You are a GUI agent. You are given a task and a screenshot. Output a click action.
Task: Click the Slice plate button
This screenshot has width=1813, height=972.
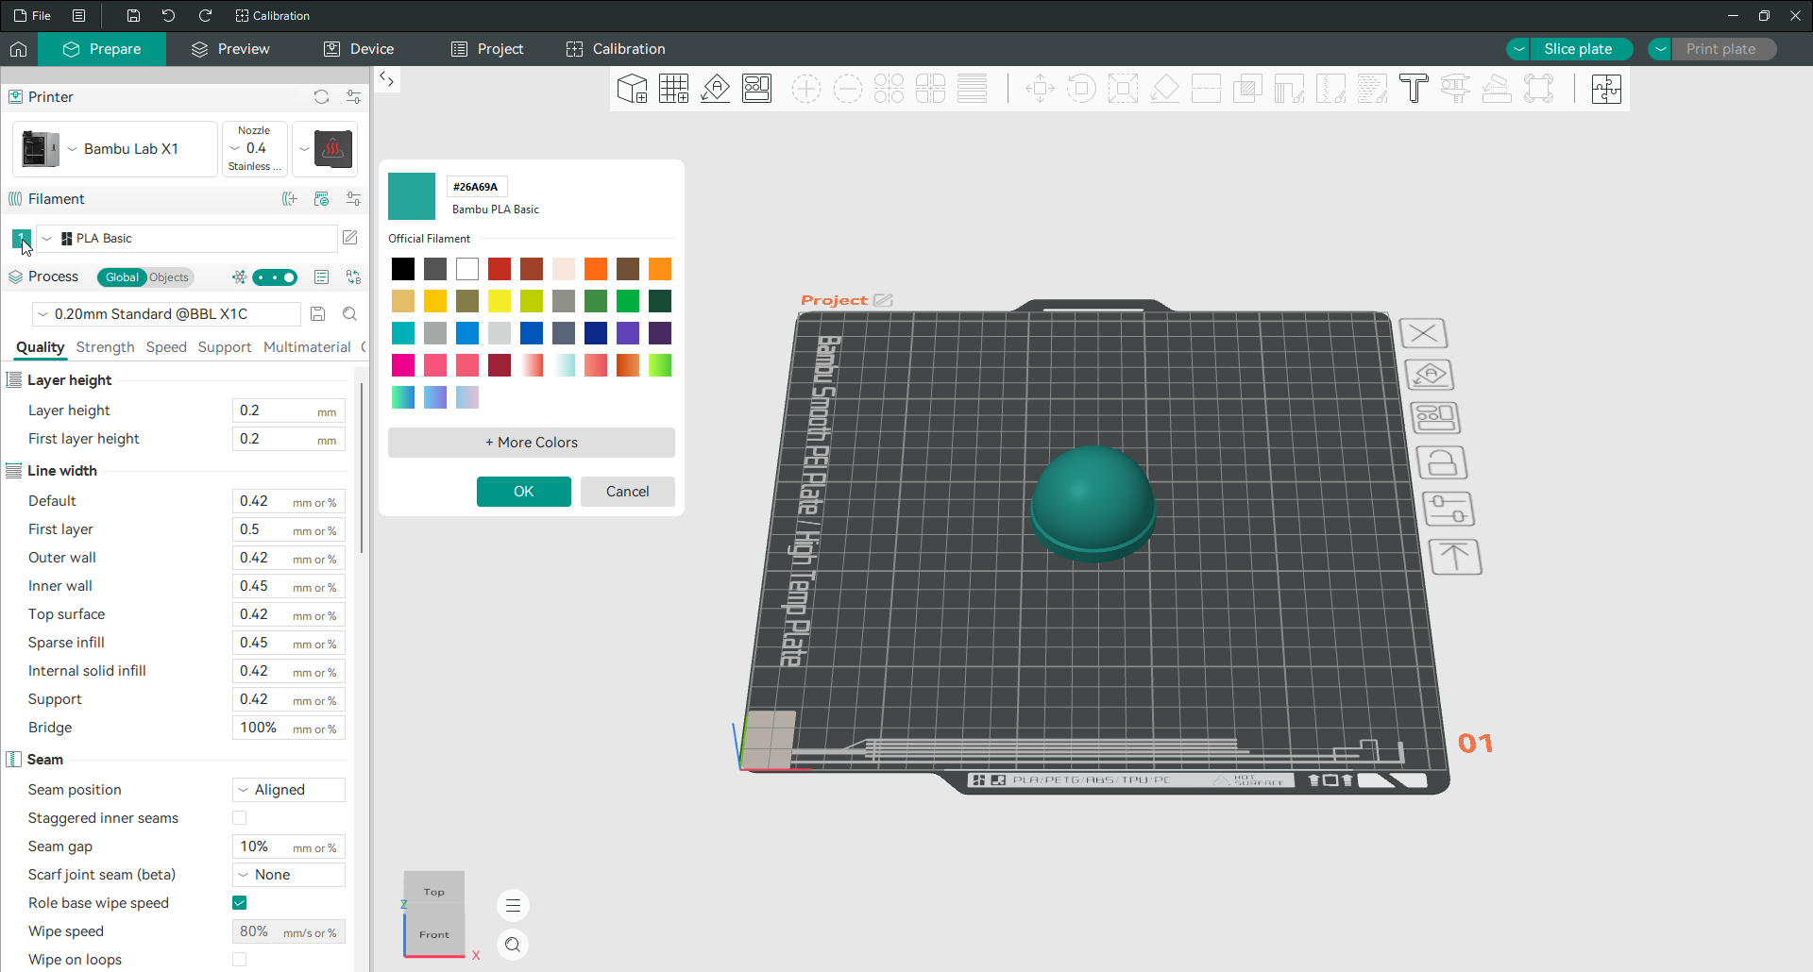pos(1581,49)
